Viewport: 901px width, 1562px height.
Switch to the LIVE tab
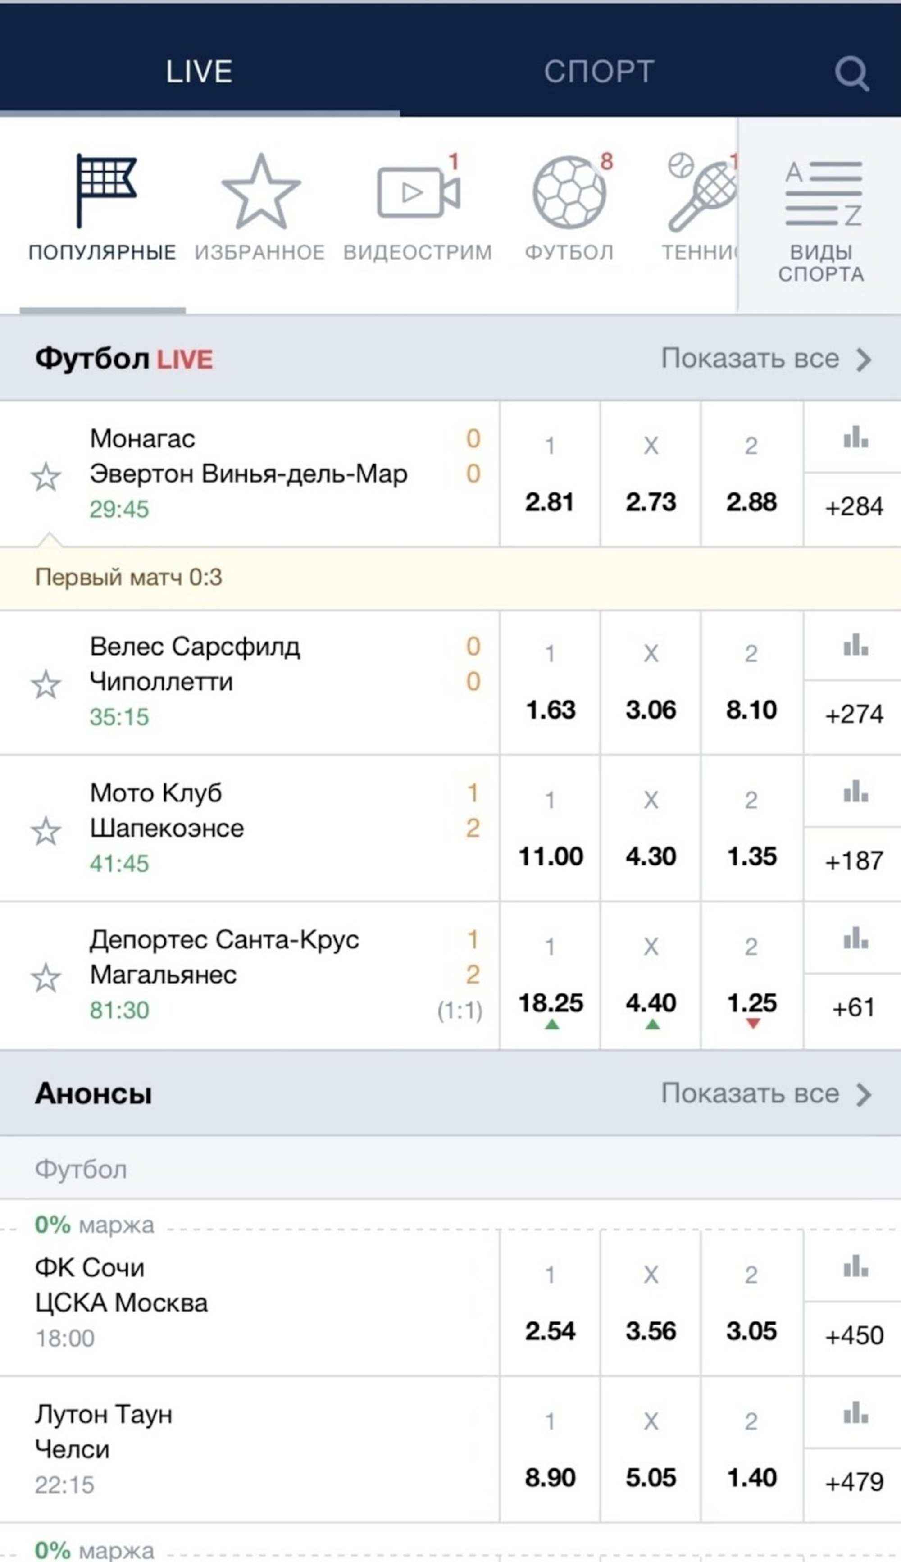click(x=199, y=72)
